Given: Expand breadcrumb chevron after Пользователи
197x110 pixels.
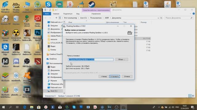Looking at the screenshot, I should 103,18.
